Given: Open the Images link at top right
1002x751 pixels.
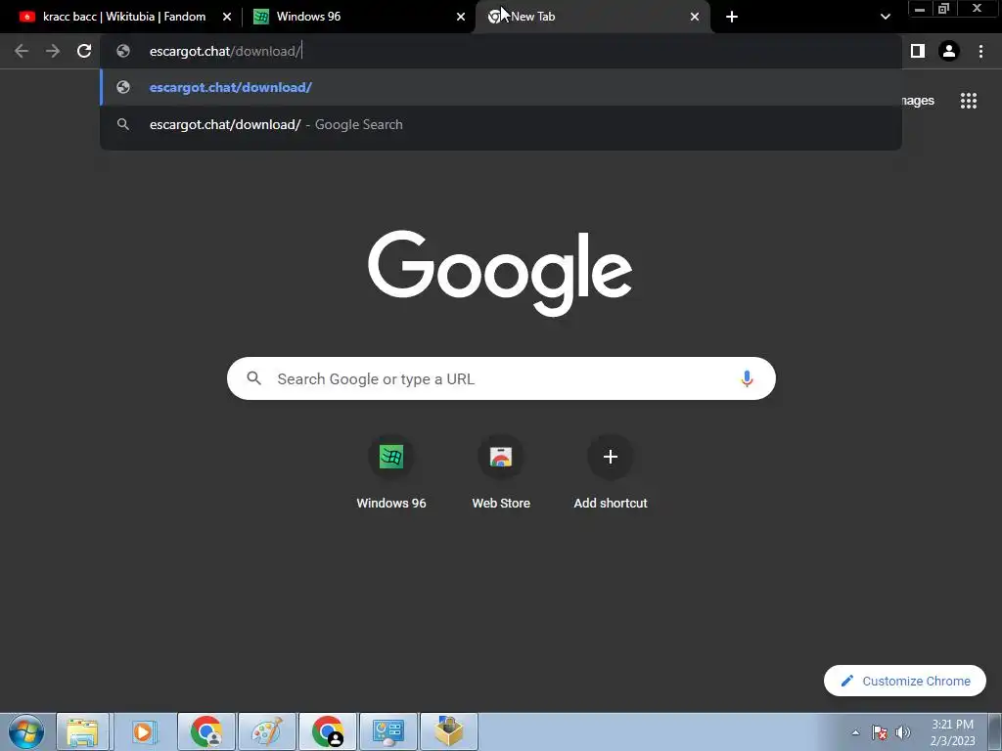Looking at the screenshot, I should click(918, 101).
